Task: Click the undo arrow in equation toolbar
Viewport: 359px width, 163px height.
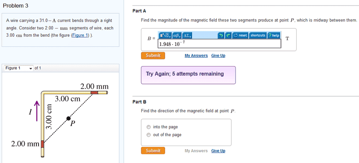Action: (221, 35)
